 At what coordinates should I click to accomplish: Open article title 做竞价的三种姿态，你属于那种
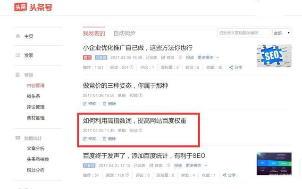pos(126,85)
